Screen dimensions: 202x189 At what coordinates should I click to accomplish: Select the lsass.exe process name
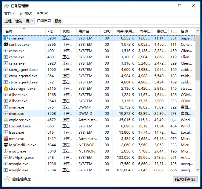pyautogui.click(x=16, y=132)
